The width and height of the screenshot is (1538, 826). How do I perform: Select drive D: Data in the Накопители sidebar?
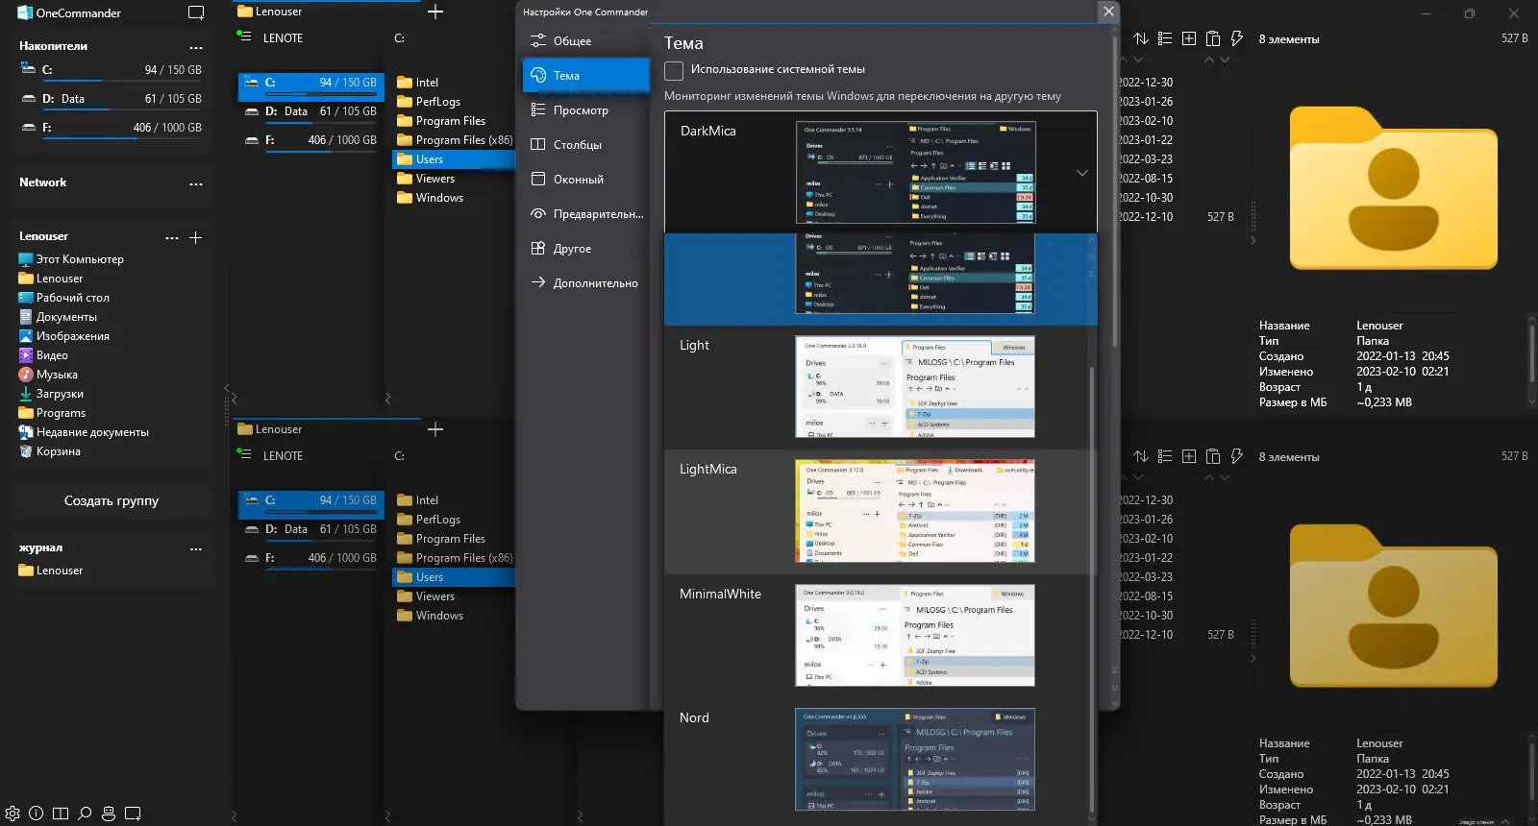[x=112, y=99]
